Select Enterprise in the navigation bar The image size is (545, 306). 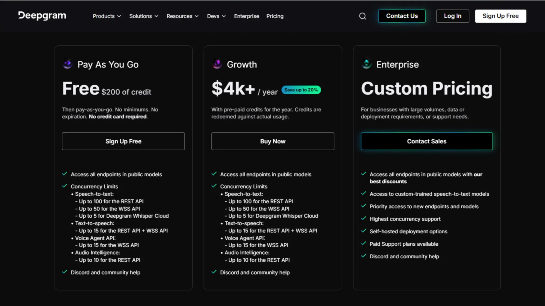pos(246,16)
